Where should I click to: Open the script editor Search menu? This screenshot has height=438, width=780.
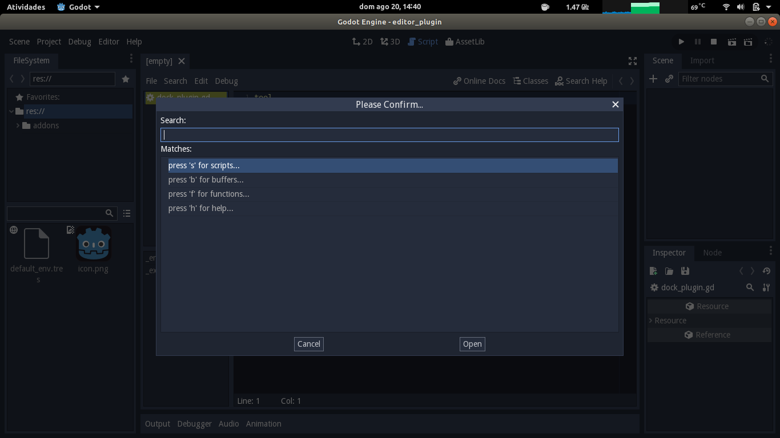175,81
